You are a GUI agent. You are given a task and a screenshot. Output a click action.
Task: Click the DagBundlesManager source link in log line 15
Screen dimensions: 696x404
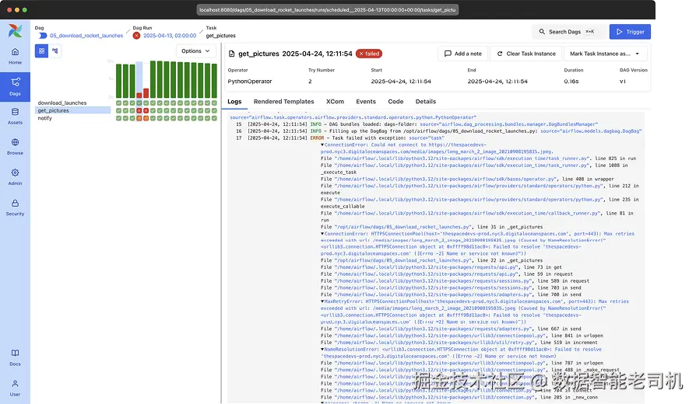[x=508, y=124]
